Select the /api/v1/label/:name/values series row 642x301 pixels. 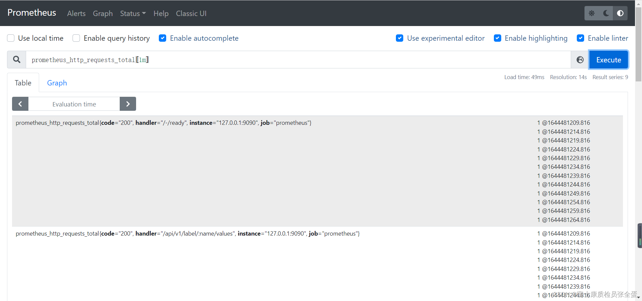coord(317,264)
